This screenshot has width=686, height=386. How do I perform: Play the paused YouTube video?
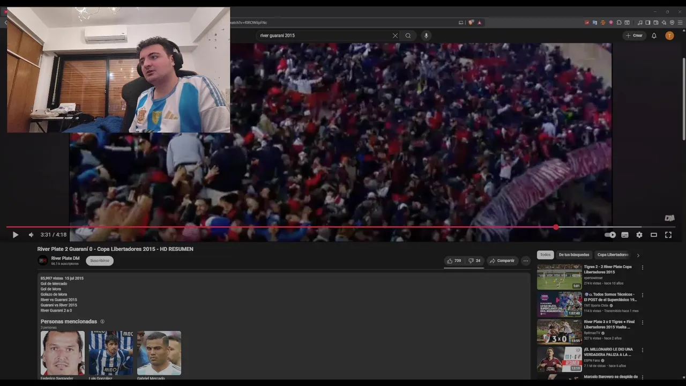click(x=15, y=235)
